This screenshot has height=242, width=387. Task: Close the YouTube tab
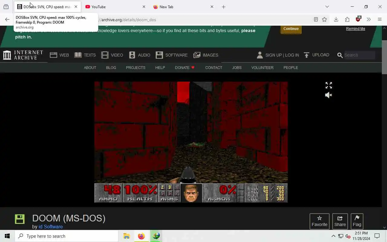[144, 7]
